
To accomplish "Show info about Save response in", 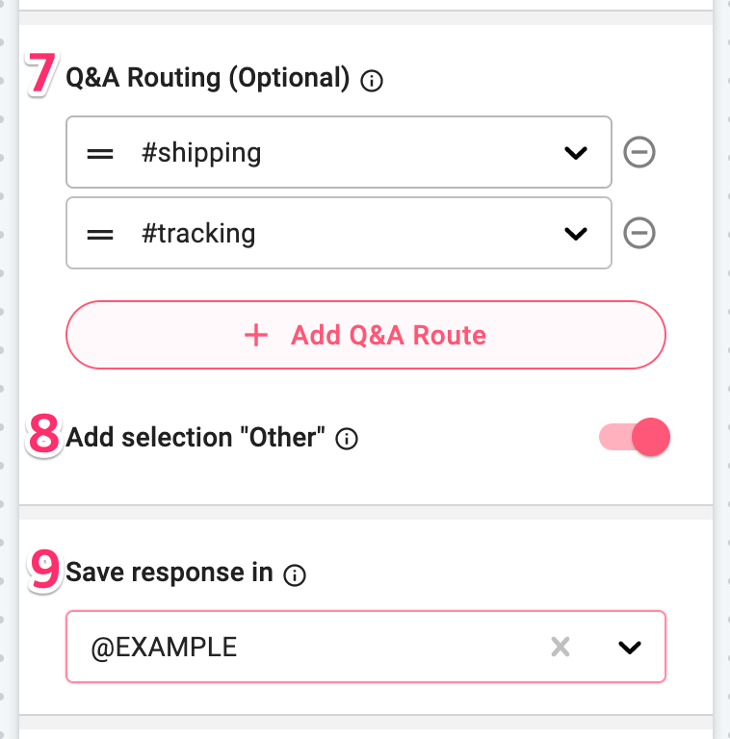I will pos(295,575).
